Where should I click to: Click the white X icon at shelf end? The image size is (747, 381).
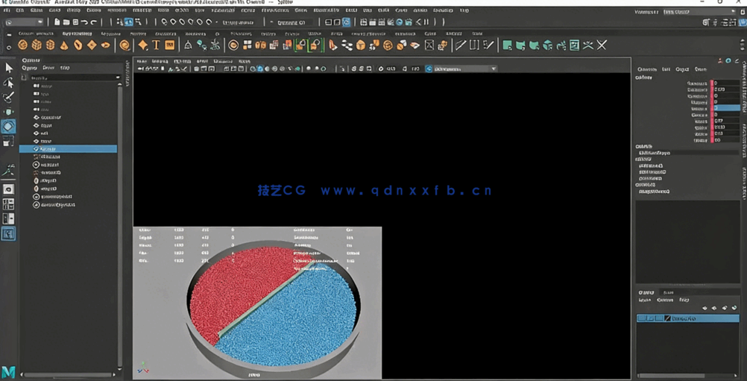point(602,45)
